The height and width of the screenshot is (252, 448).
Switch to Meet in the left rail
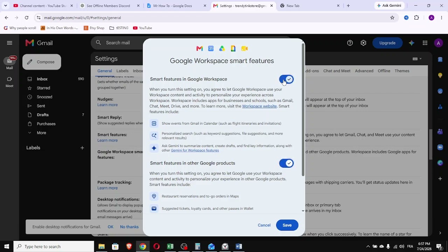pos(9,82)
